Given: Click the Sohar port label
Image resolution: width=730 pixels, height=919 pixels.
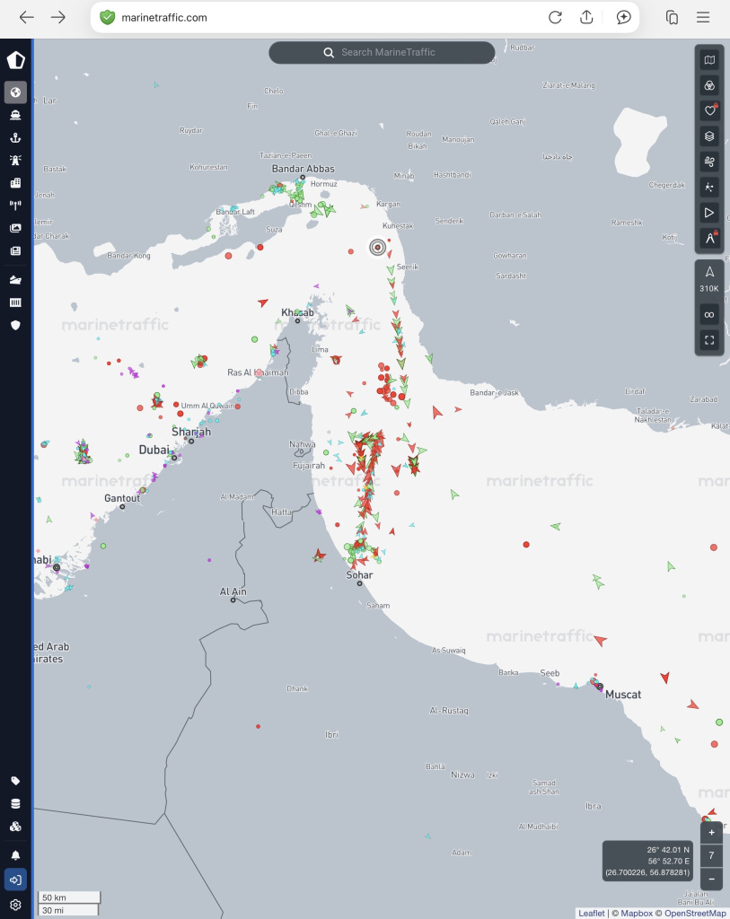Looking at the screenshot, I should (x=359, y=575).
